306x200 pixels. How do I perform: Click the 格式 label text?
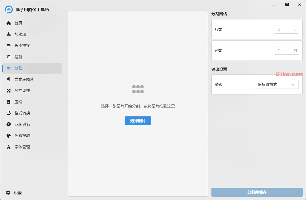tap(218, 85)
